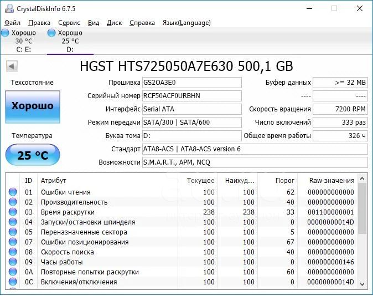Screen dimensions: 373x296
Task: Open the Справка menu
Action: (142, 23)
